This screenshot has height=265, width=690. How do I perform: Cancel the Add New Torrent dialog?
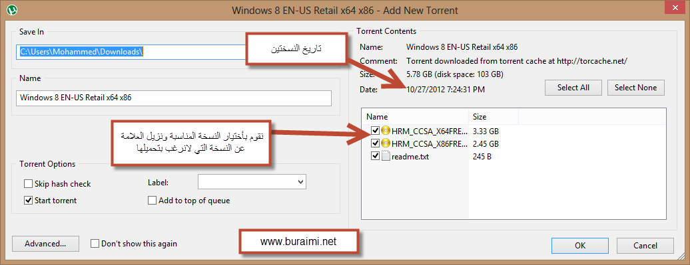[x=645, y=245]
